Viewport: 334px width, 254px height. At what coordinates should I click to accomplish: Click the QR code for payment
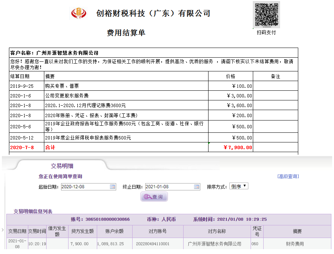pyautogui.click(x=266, y=15)
